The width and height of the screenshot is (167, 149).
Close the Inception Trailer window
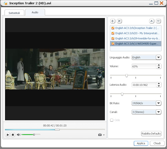click(x=162, y=3)
